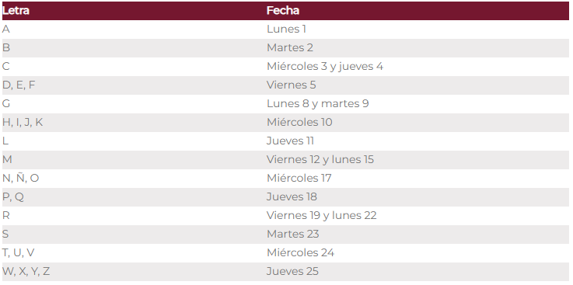This screenshot has height=285, width=573.
Task: Click Viernes 19 y lunes 22
Action: point(322,215)
